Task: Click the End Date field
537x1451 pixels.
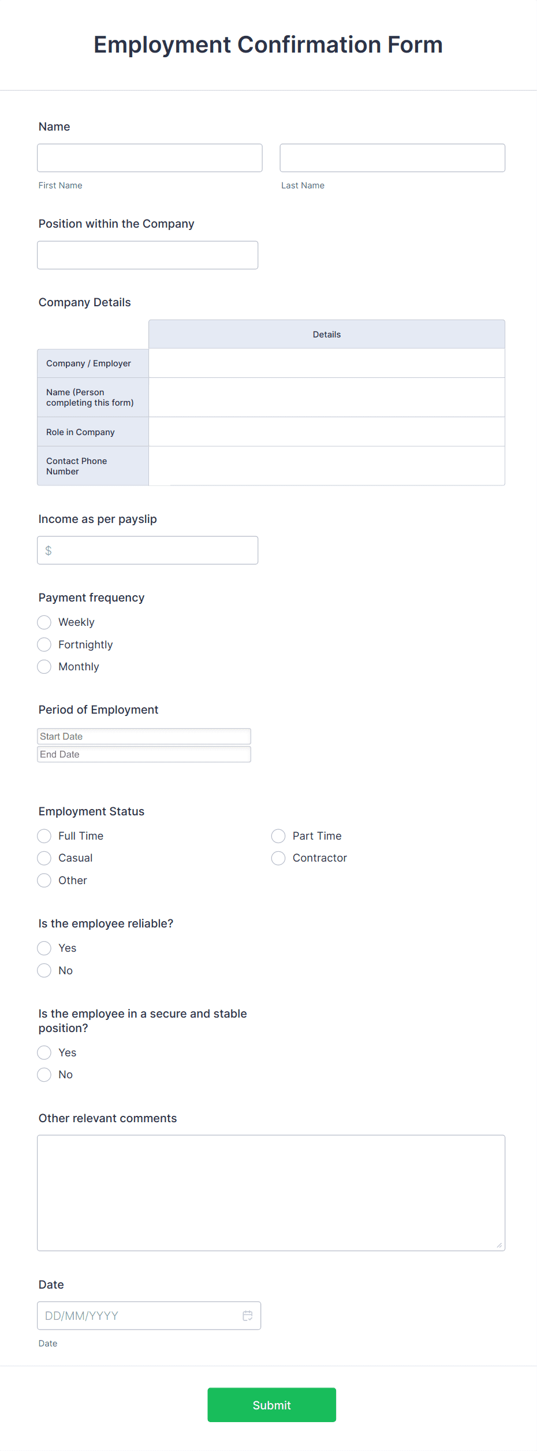Action: 144,754
